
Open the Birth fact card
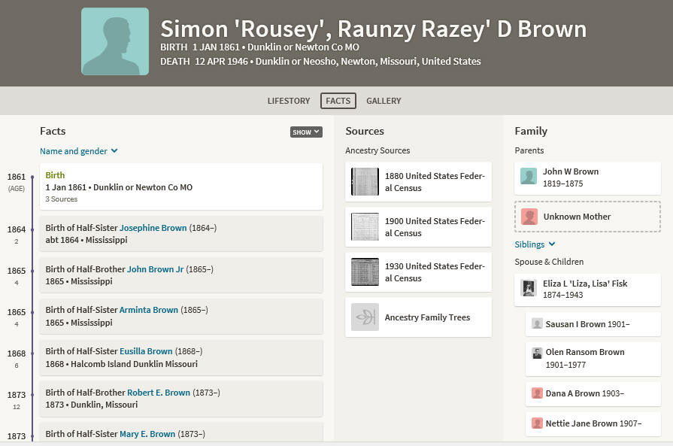[181, 187]
